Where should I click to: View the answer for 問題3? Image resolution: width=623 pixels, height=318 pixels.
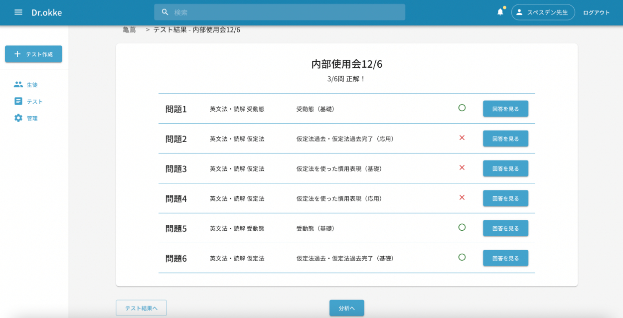[505, 168]
